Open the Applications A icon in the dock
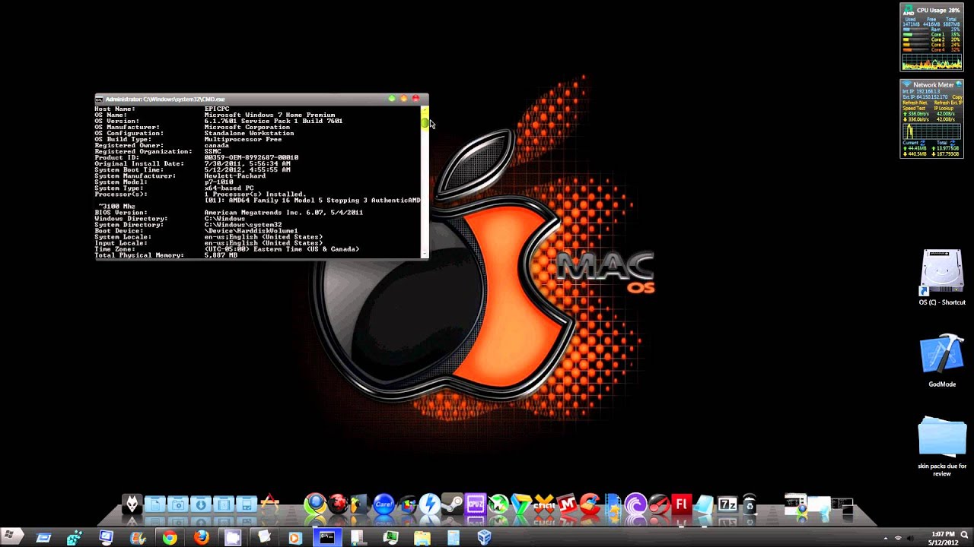 point(269,504)
